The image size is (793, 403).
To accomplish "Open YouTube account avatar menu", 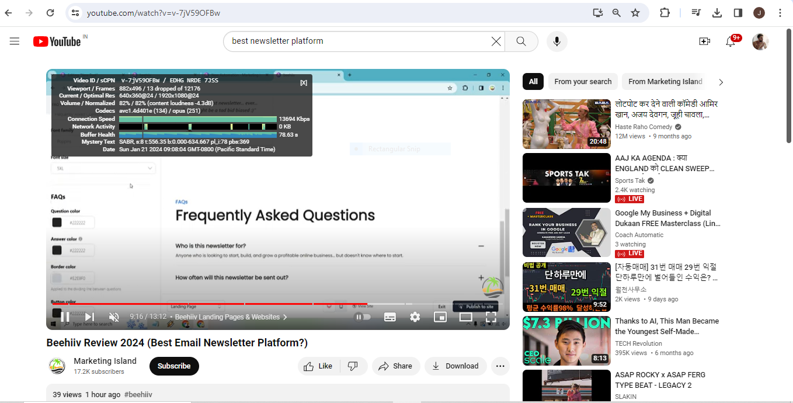I will click(x=760, y=41).
